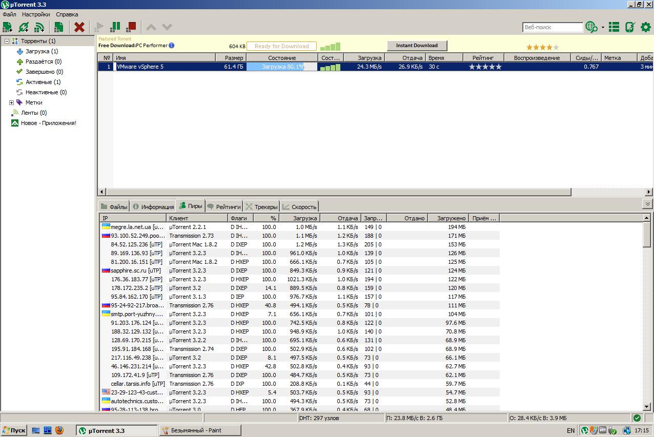
Task: Remove torrent with the red X icon
Action: coord(79,27)
